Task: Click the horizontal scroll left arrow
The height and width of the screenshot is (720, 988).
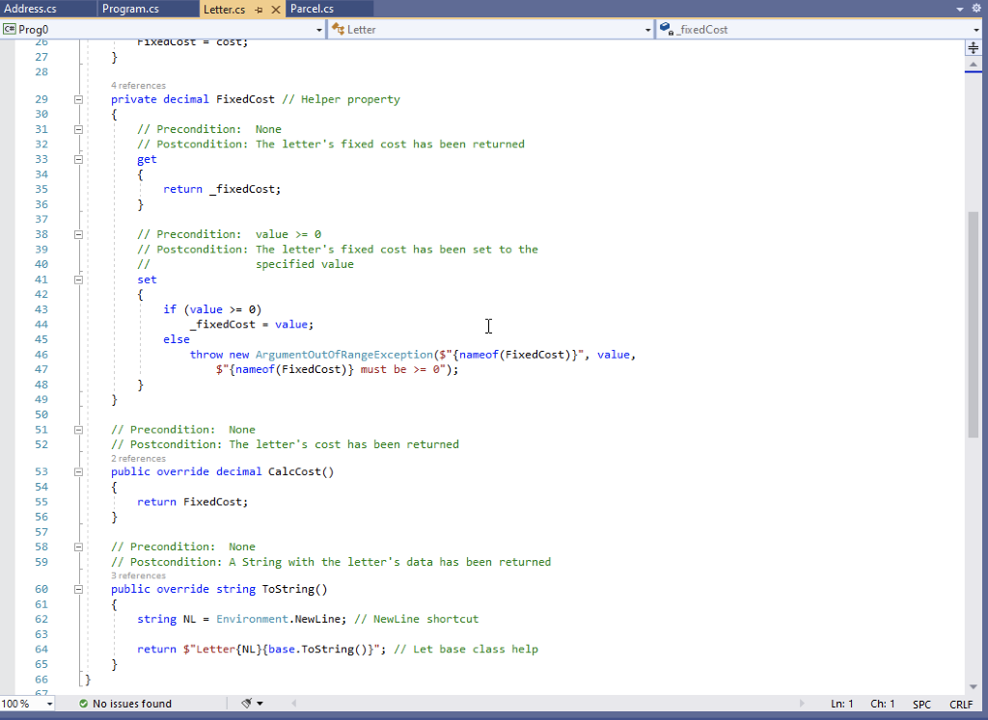Action: click(293, 704)
